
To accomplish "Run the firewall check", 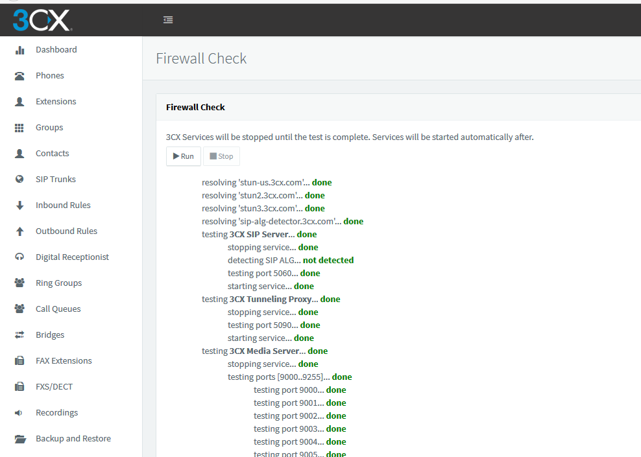I will click(x=184, y=156).
